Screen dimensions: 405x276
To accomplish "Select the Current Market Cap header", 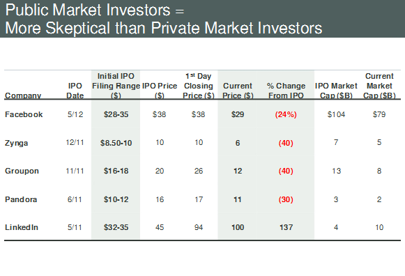I will pyautogui.click(x=379, y=86).
